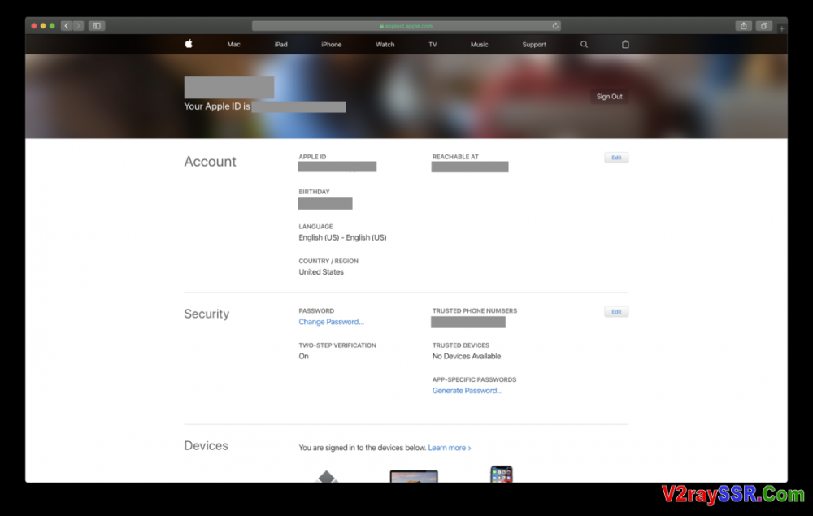
Task: Open the Watch navigation item
Action: (x=385, y=45)
